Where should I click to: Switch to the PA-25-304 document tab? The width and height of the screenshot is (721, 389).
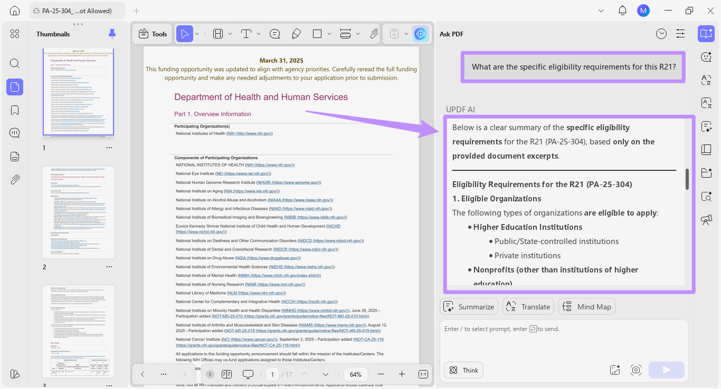(78, 11)
